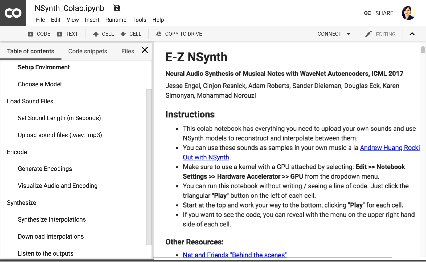Go to Listen to the outputs section

point(46,253)
